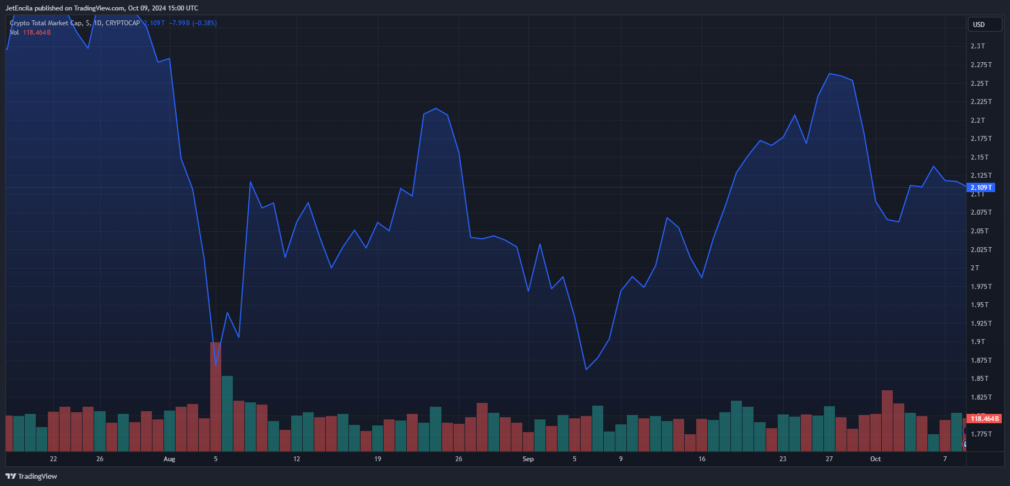The height and width of the screenshot is (486, 1010).
Task: Click the 2.15T price axis label
Action: pyautogui.click(x=980, y=157)
